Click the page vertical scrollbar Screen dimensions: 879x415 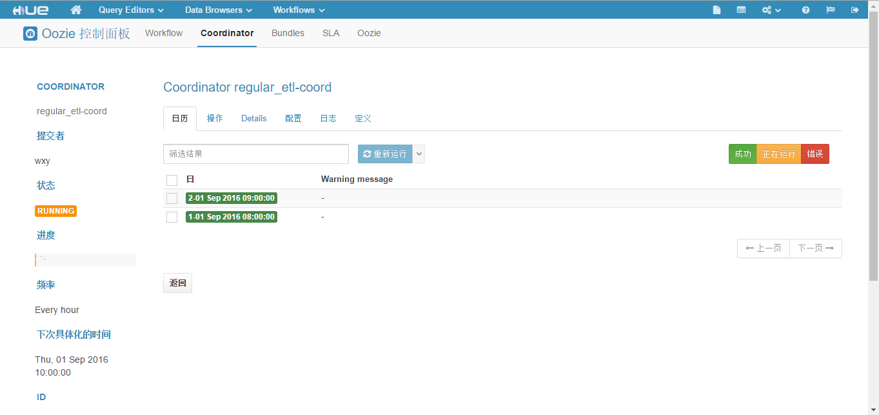[x=873, y=145]
